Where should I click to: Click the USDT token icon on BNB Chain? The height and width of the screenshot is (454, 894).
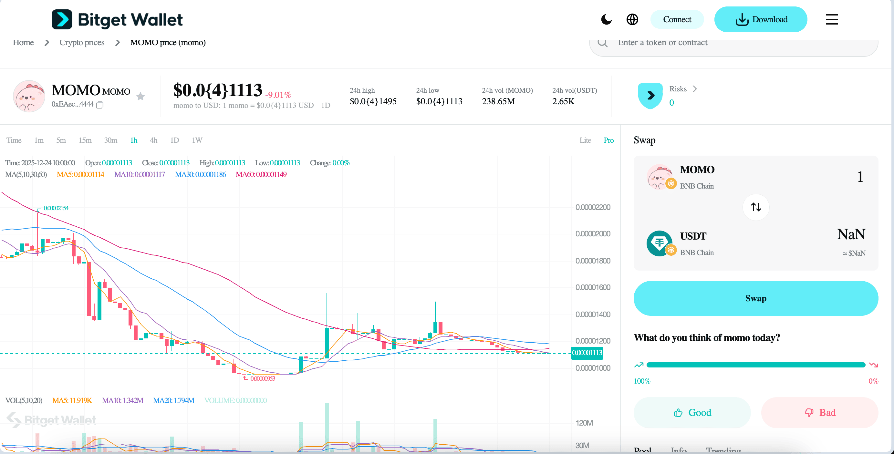point(660,243)
